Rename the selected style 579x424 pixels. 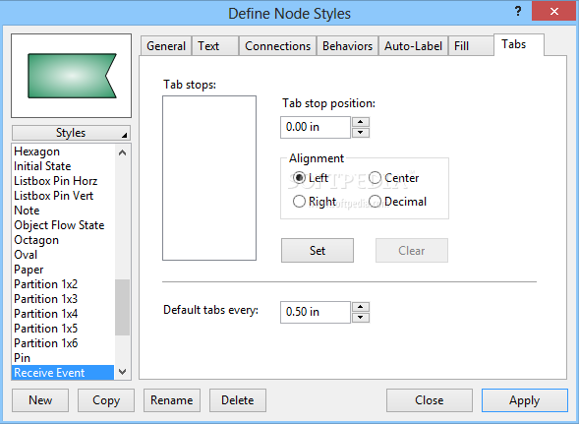coord(172,400)
